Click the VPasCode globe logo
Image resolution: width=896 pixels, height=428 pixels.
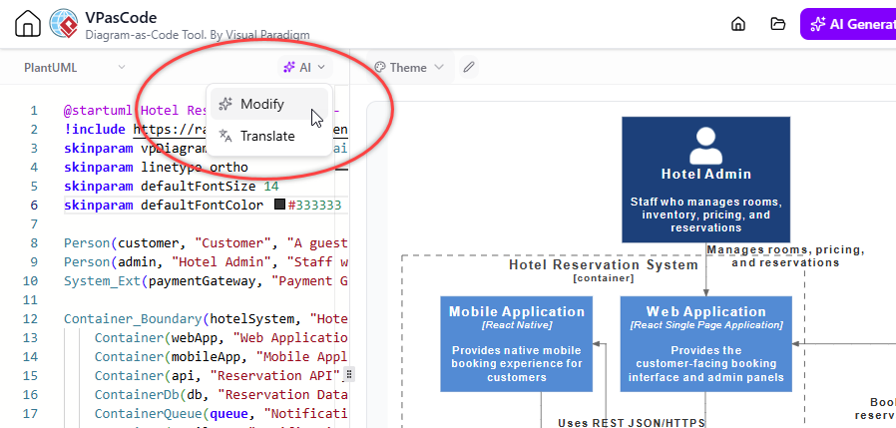(64, 25)
